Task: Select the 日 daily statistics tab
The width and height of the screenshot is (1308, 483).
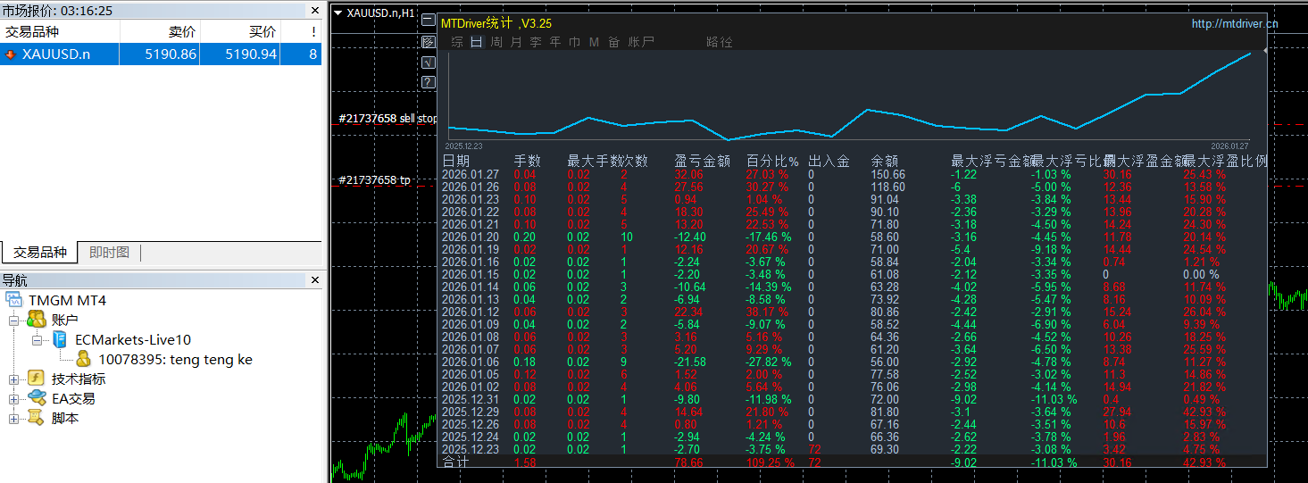Action: click(x=477, y=42)
